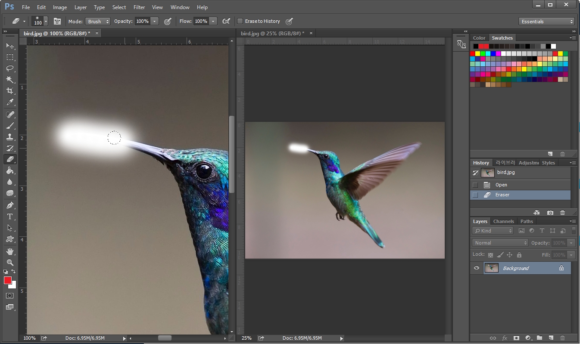
Task: Toggle pressure for size button
Action: 290,21
